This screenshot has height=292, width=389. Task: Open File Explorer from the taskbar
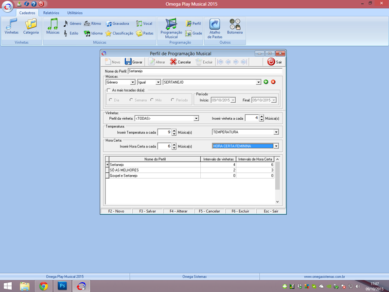(25, 286)
